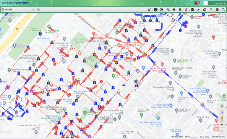Click the print icon in toolbar

(174, 9)
